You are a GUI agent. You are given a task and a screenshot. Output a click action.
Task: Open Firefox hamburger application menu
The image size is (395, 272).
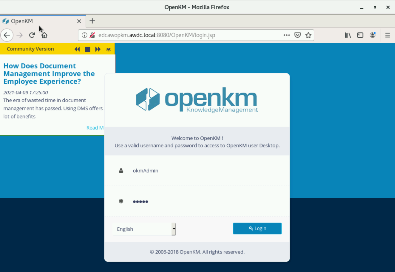coord(387,35)
